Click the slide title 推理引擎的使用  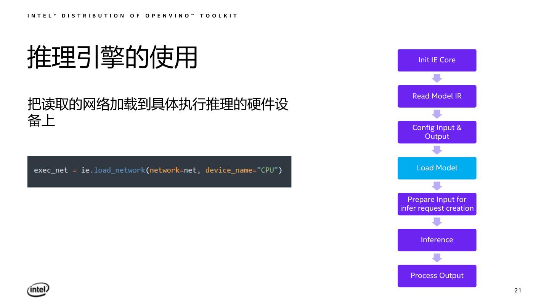click(x=112, y=57)
